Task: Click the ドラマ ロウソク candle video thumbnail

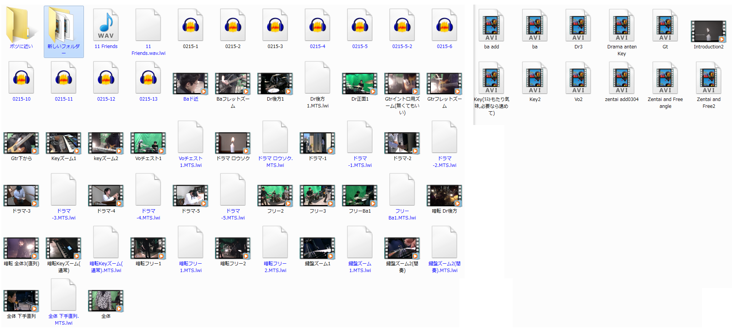Action: (233, 143)
